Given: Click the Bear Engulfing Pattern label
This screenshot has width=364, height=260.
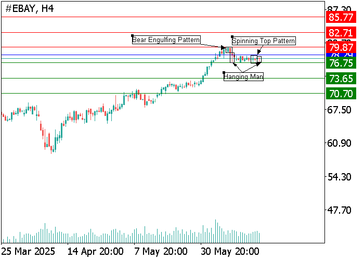Looking at the screenshot, I should pyautogui.click(x=166, y=40).
